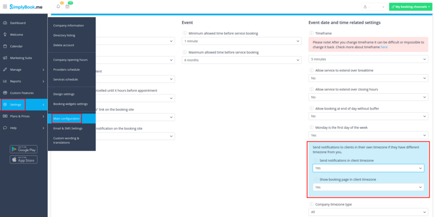Click the Settings gear icon

point(5,104)
